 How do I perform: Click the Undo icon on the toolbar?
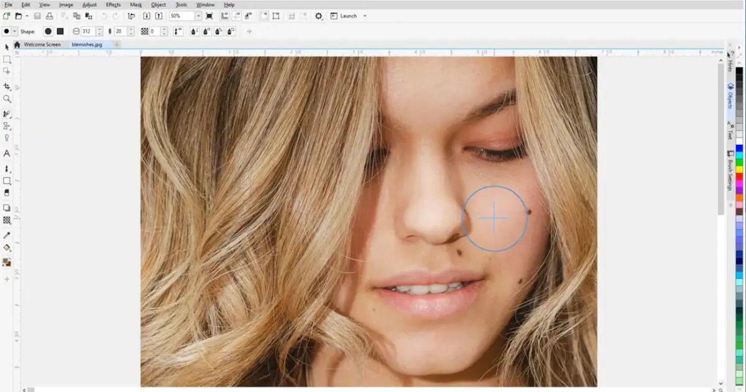(104, 16)
